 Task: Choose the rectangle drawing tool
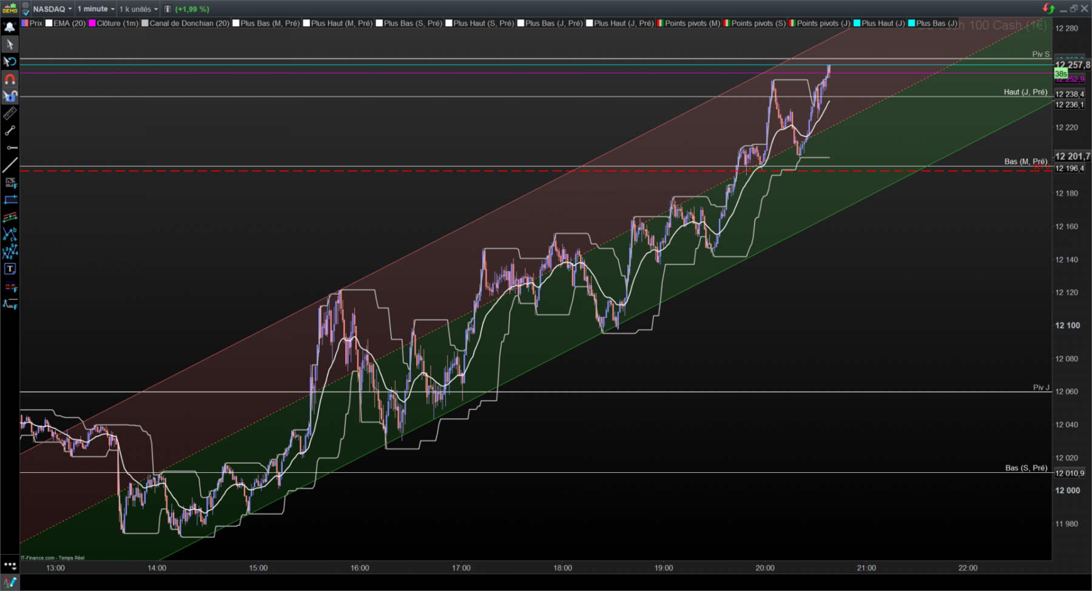pos(10,199)
